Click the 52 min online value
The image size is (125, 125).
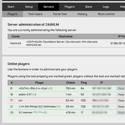[70, 101]
